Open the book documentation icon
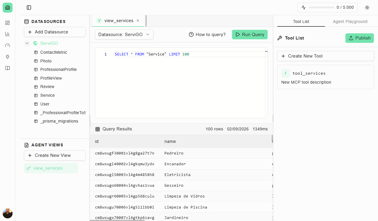Screen dimensions: 378x221 pyautogui.click(x=8, y=68)
